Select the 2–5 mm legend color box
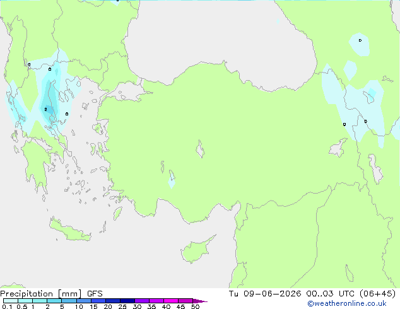 tap(54, 301)
